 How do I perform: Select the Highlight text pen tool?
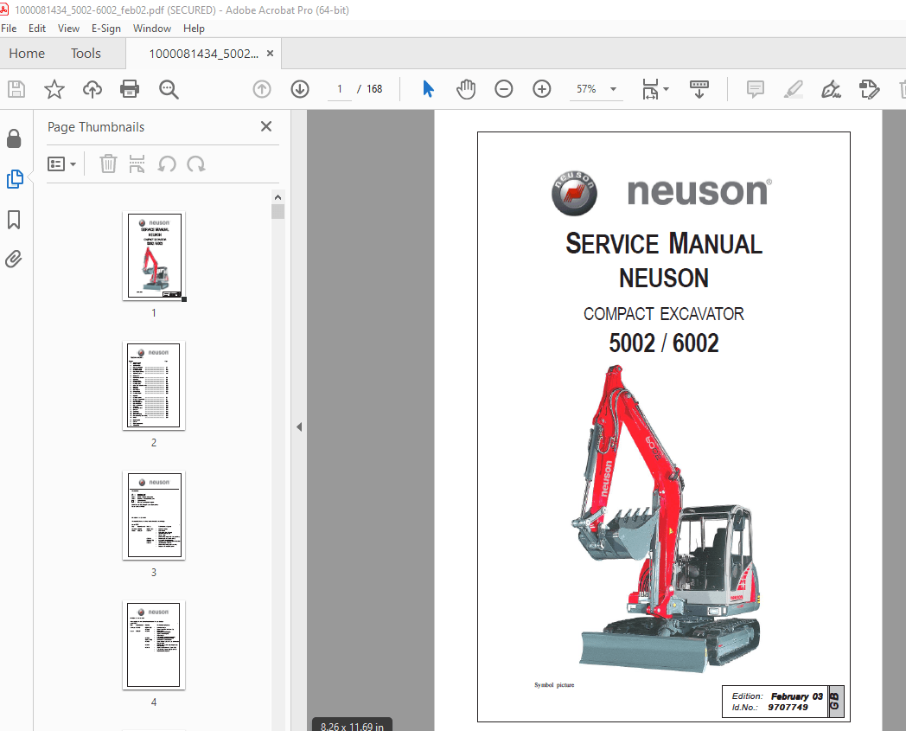click(x=794, y=89)
